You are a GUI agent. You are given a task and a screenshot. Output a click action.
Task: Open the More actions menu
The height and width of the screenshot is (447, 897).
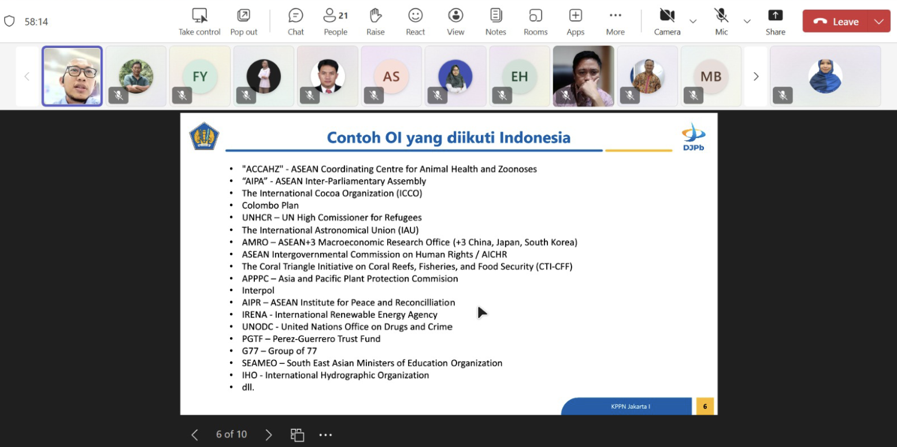(615, 21)
